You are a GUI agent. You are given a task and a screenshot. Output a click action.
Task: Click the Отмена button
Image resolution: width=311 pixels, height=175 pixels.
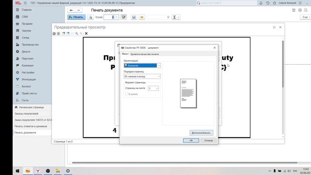[x=208, y=140]
